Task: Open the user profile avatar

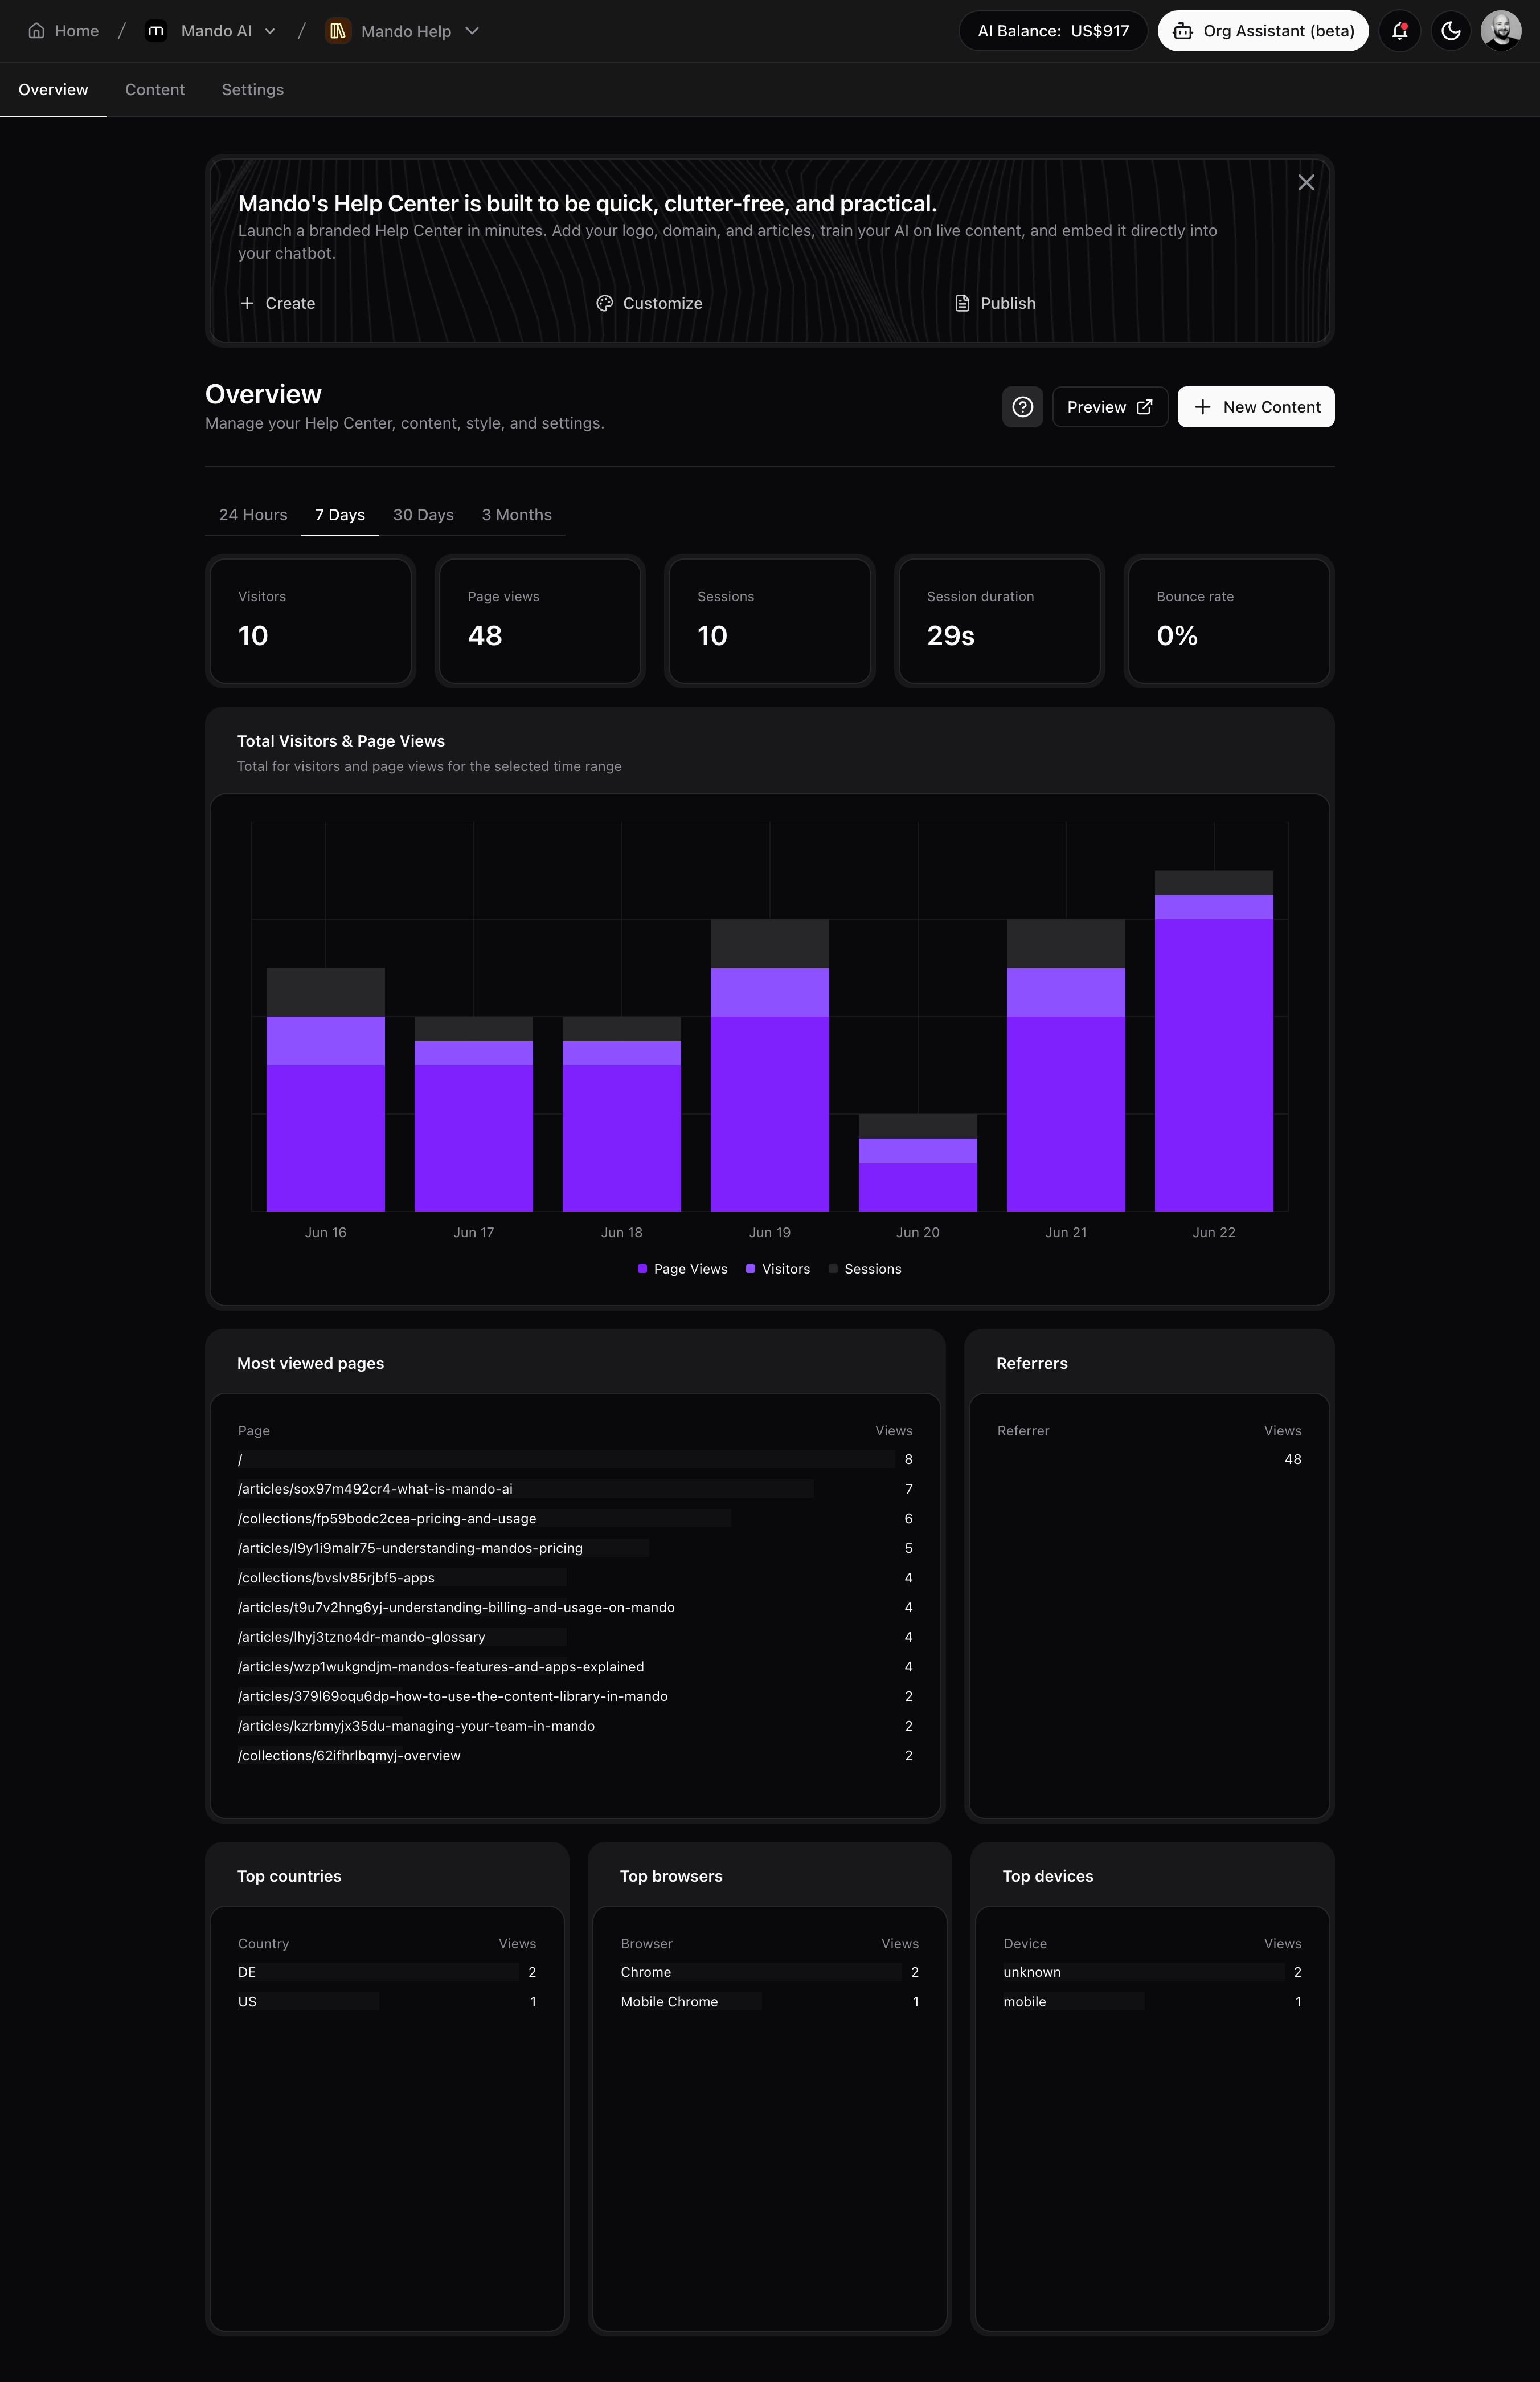Action: click(x=1500, y=31)
